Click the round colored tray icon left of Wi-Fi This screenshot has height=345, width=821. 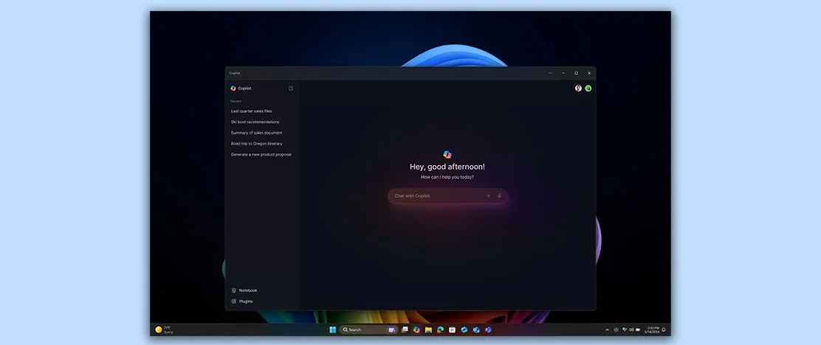616,330
